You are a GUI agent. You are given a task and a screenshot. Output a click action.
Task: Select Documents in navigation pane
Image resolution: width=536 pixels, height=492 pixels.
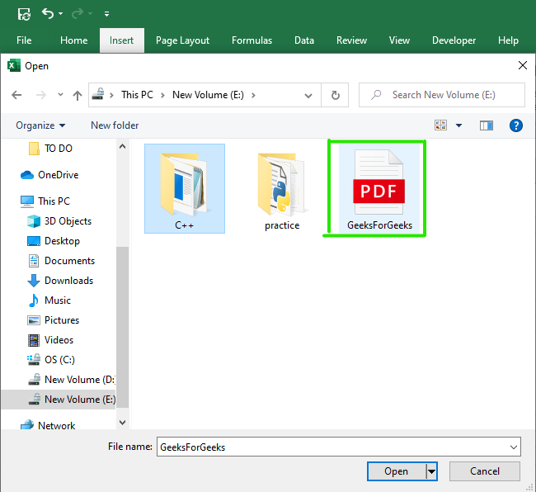61,261
